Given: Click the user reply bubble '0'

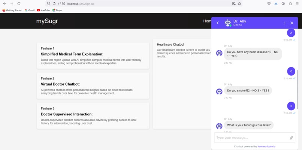Looking at the screenshot, I should [291, 71].
